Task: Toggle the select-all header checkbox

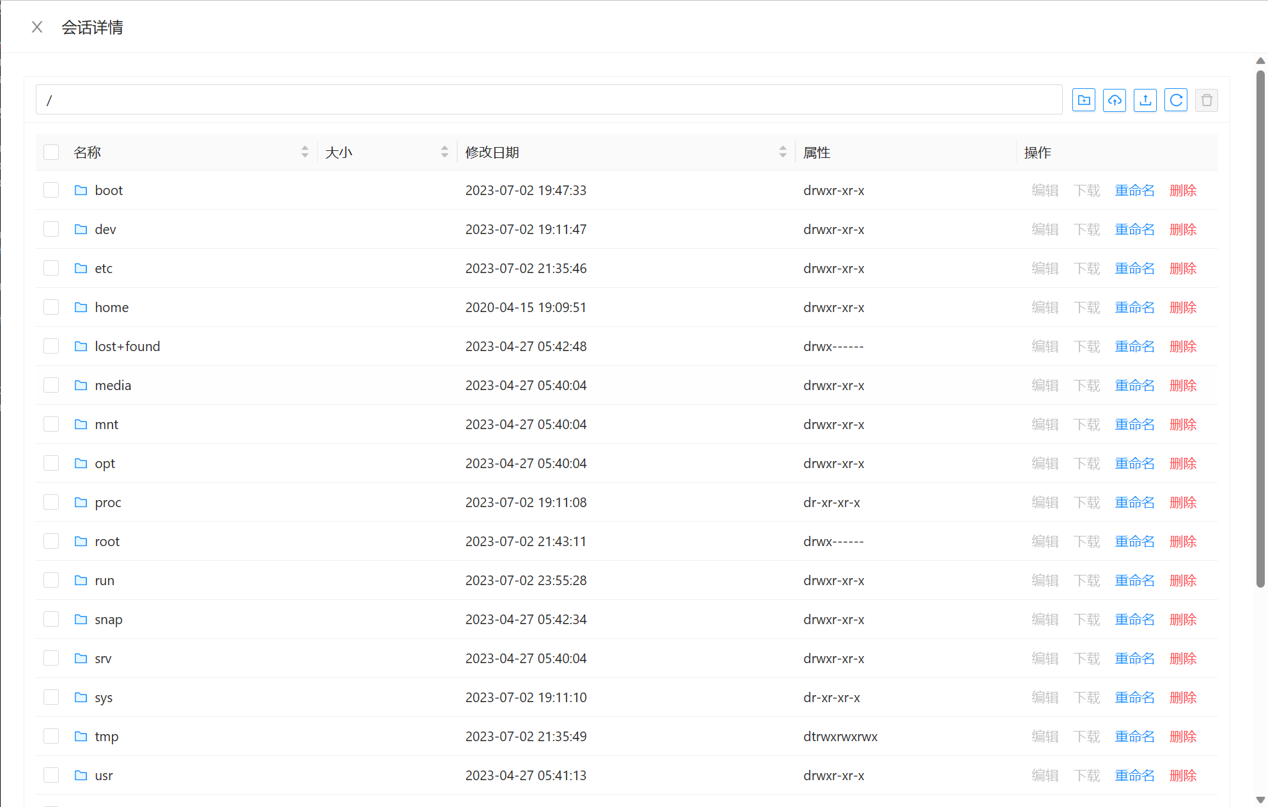Action: [51, 152]
